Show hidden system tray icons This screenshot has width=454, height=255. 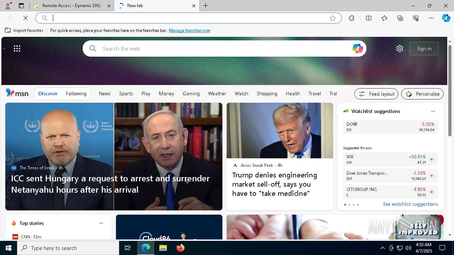[x=382, y=248]
